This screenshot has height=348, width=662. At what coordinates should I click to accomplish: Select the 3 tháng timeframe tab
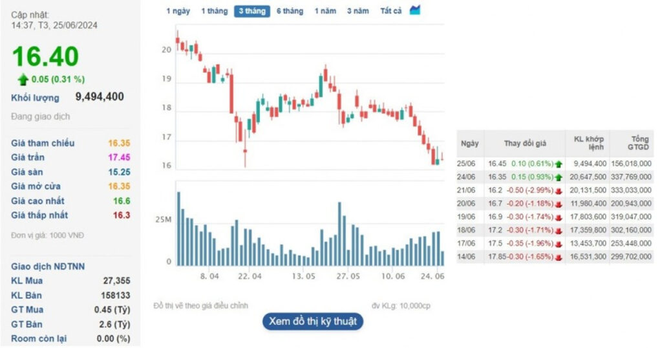[x=251, y=11]
